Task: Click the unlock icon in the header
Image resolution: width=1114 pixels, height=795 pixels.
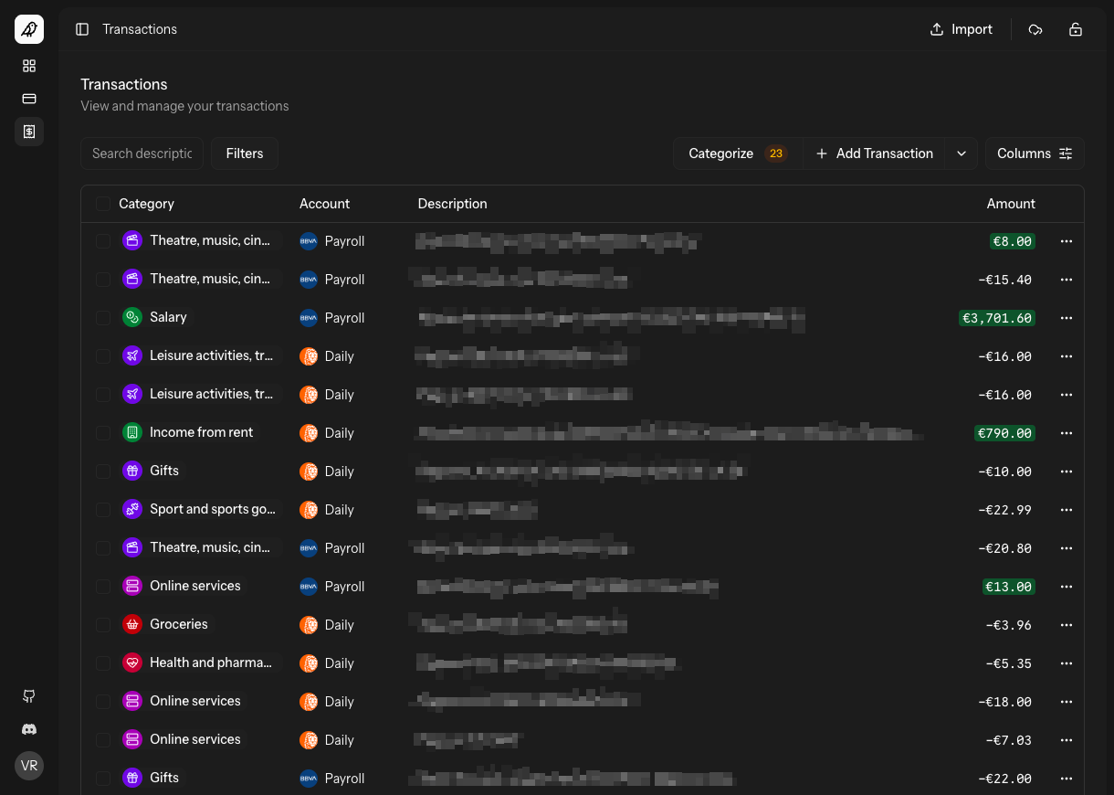Action: pyautogui.click(x=1076, y=29)
